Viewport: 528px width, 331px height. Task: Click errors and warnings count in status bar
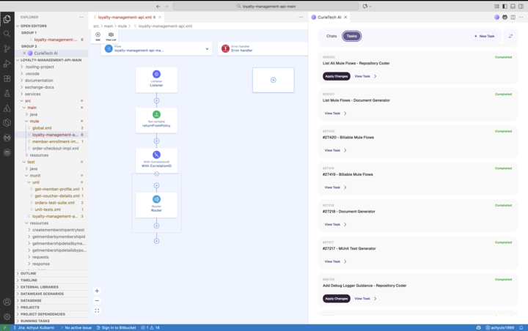point(150,327)
